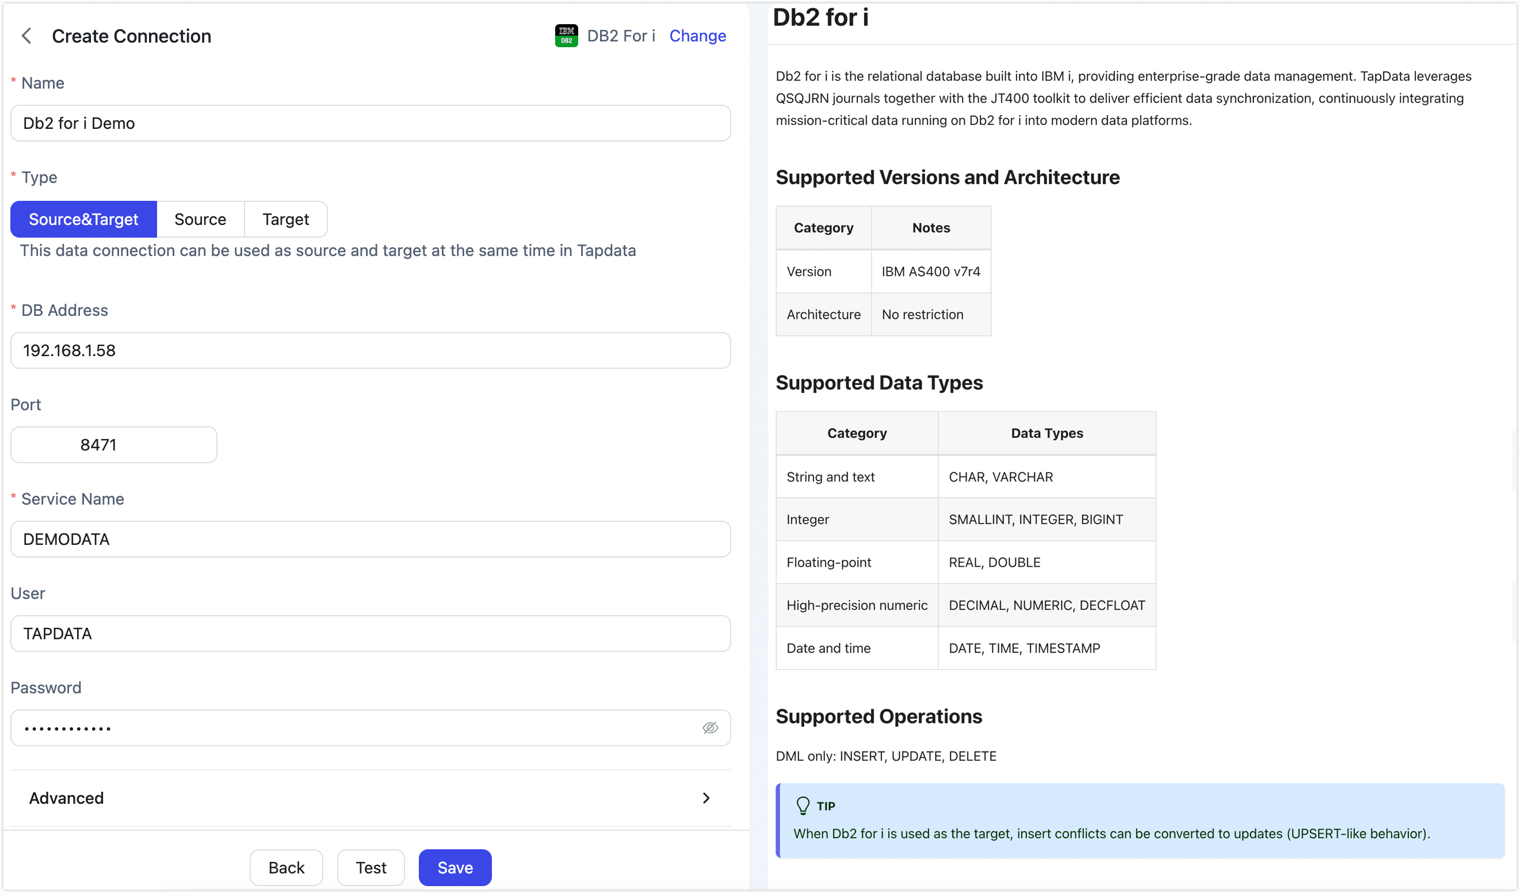Collapse the Advanced panel chevron
Image resolution: width=1520 pixels, height=893 pixels.
706,797
